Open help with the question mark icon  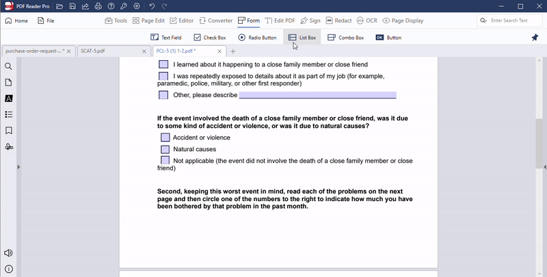tap(111, 6)
